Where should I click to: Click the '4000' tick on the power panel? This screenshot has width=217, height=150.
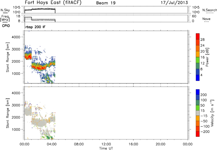[x=16, y=37]
